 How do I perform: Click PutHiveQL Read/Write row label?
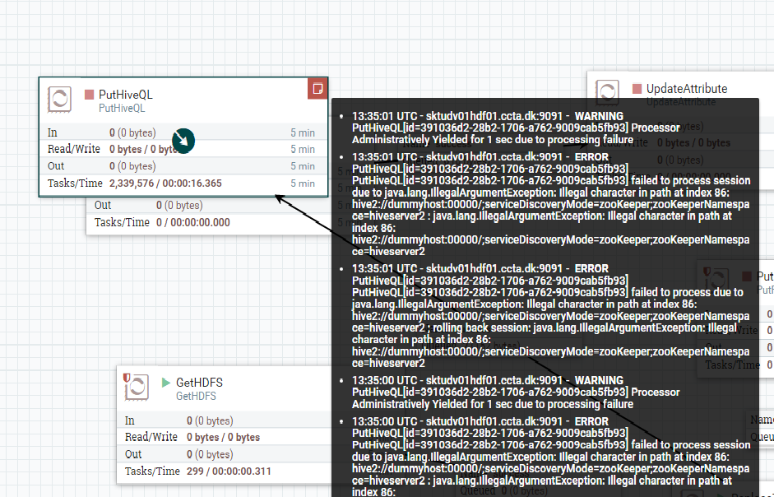point(73,149)
